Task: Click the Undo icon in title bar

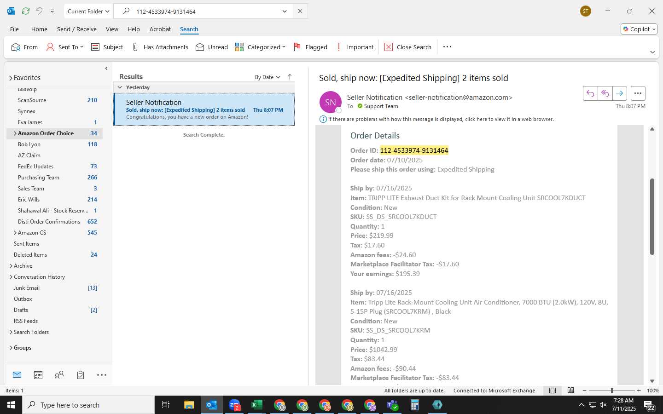Action: pos(39,11)
